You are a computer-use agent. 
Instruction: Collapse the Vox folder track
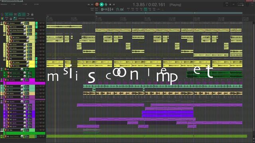2,130
